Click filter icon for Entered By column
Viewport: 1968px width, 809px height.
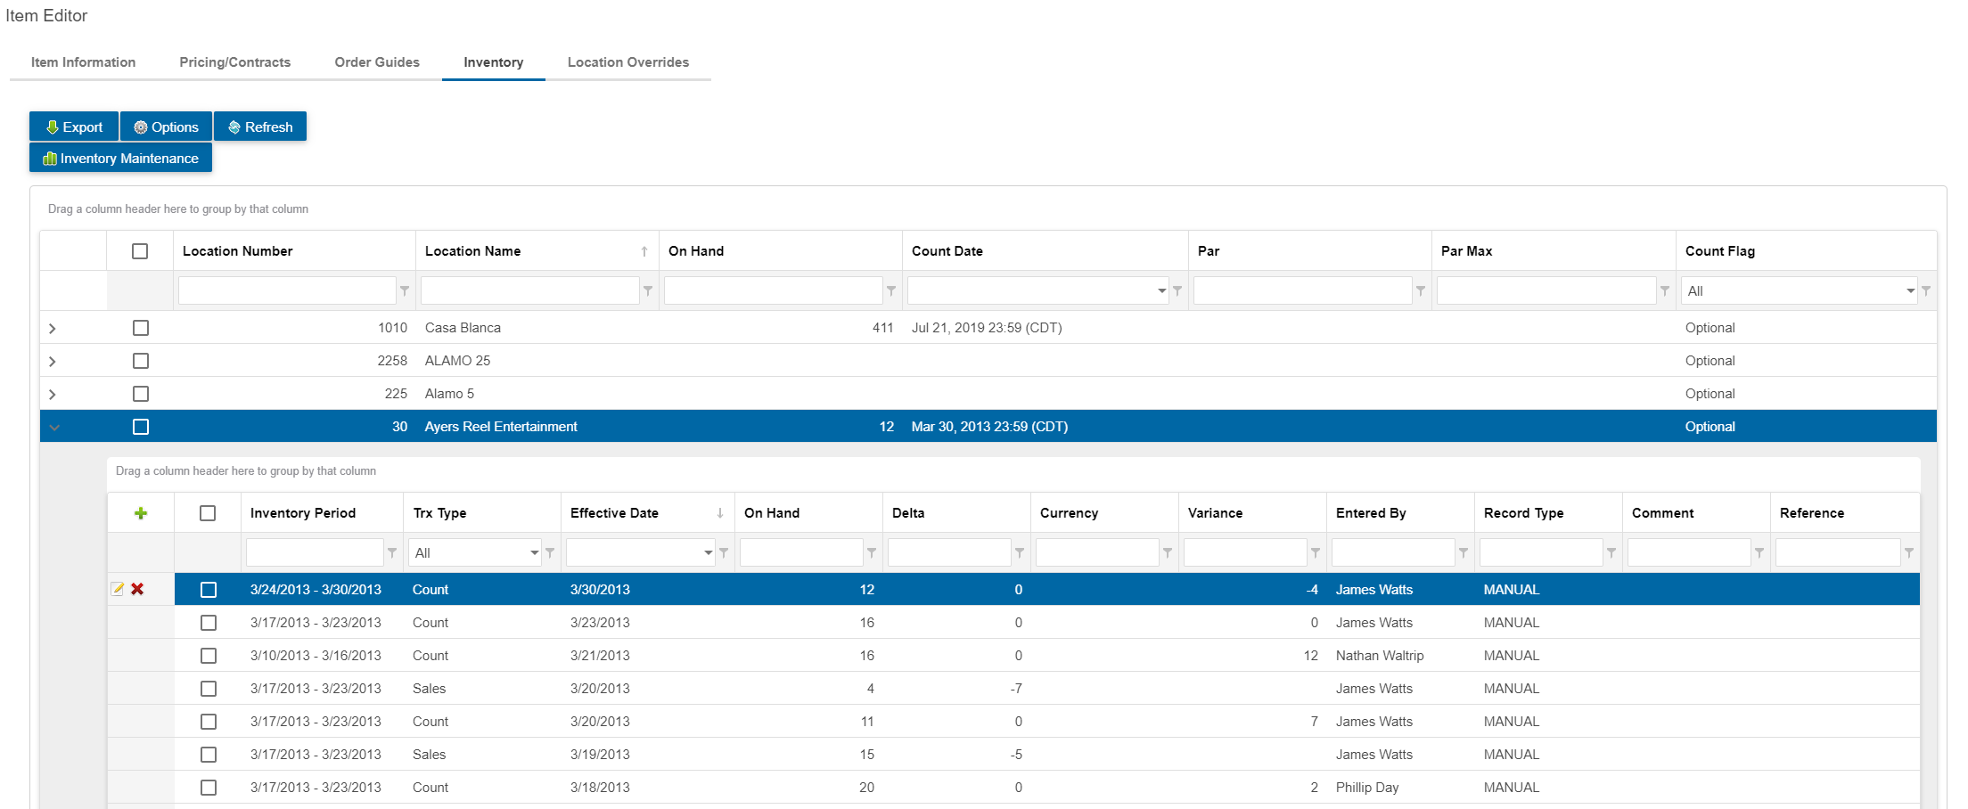click(1464, 553)
